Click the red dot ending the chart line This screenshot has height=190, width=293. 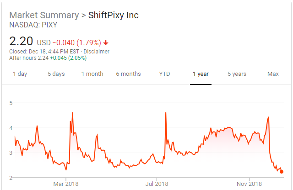(x=282, y=172)
